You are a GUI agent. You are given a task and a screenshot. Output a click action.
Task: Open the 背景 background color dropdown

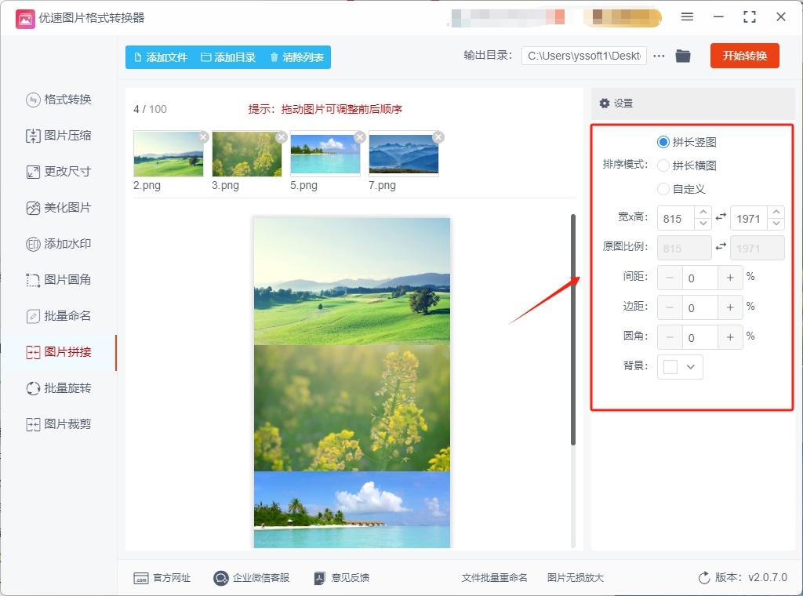[691, 366]
